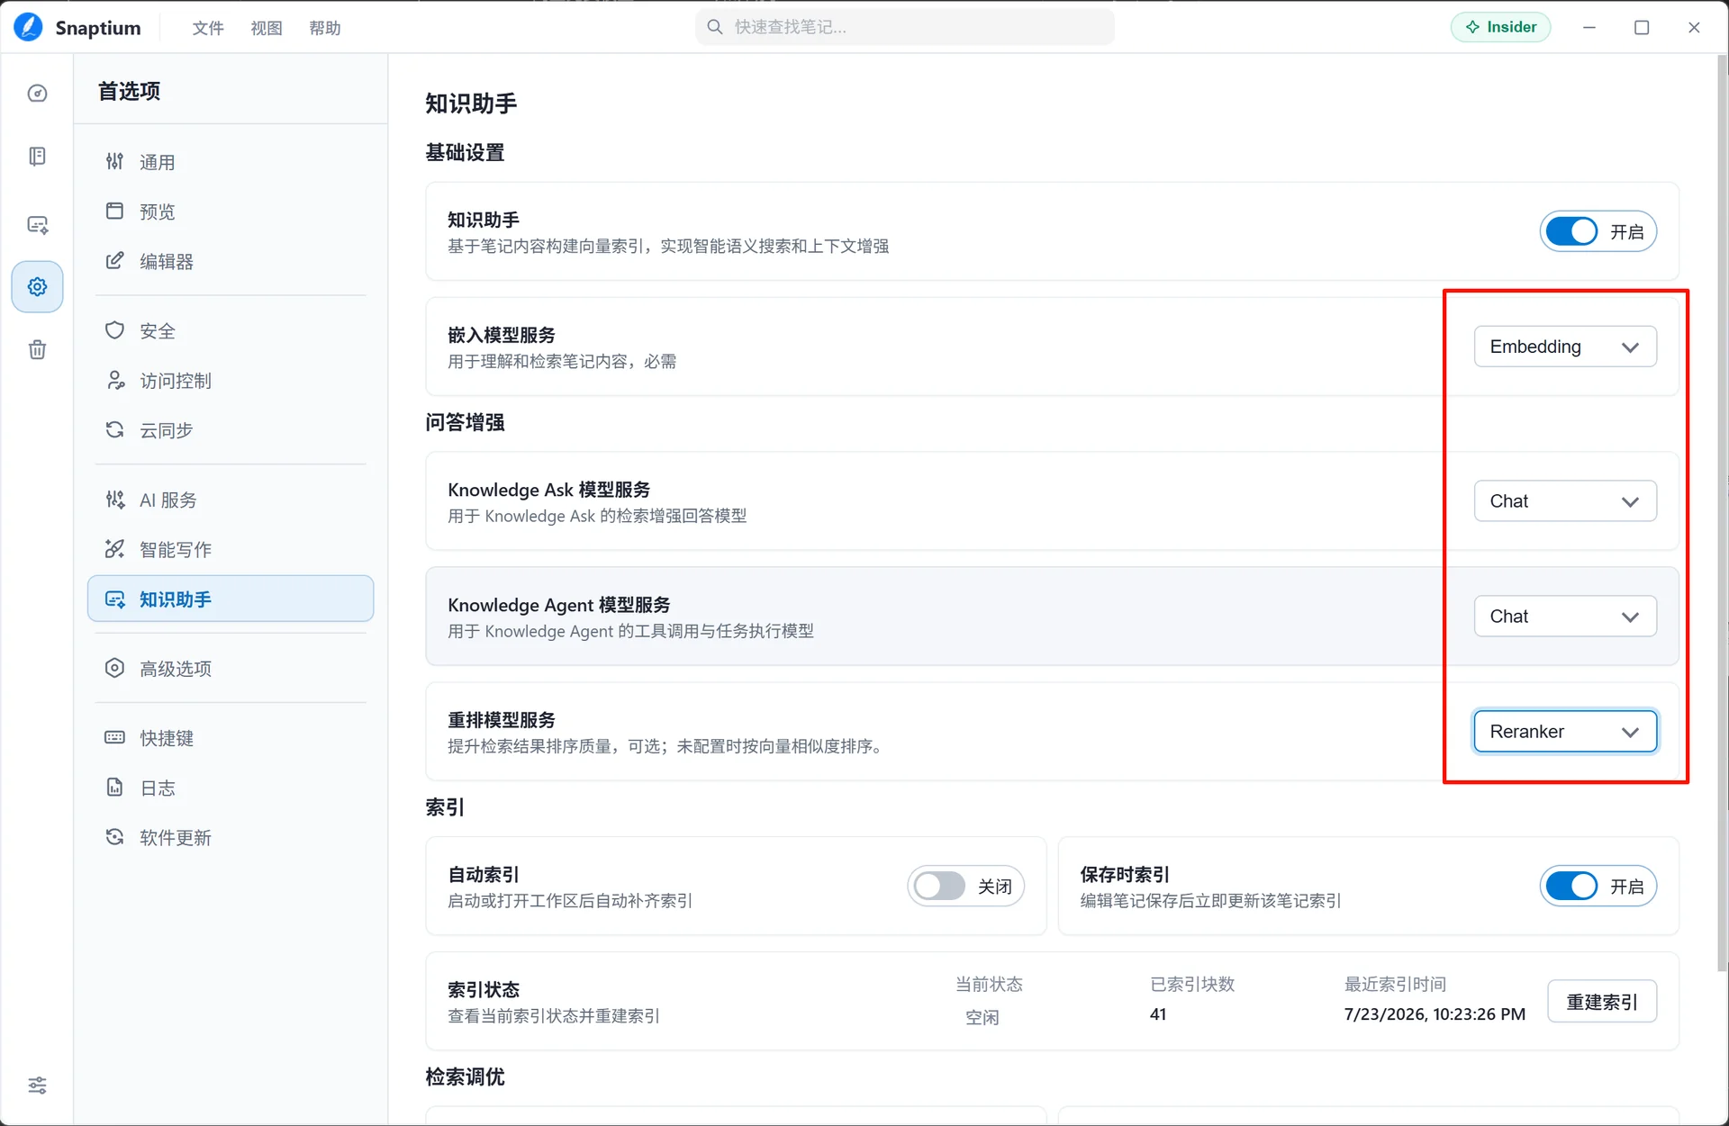Click the 预览 window icon
Image resolution: width=1729 pixels, height=1126 pixels.
coord(114,211)
